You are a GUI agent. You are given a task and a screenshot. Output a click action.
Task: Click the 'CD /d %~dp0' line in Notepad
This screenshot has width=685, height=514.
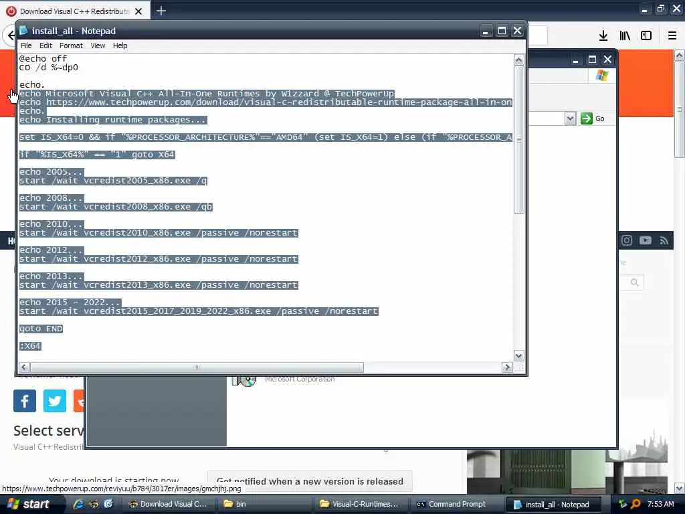48,68
